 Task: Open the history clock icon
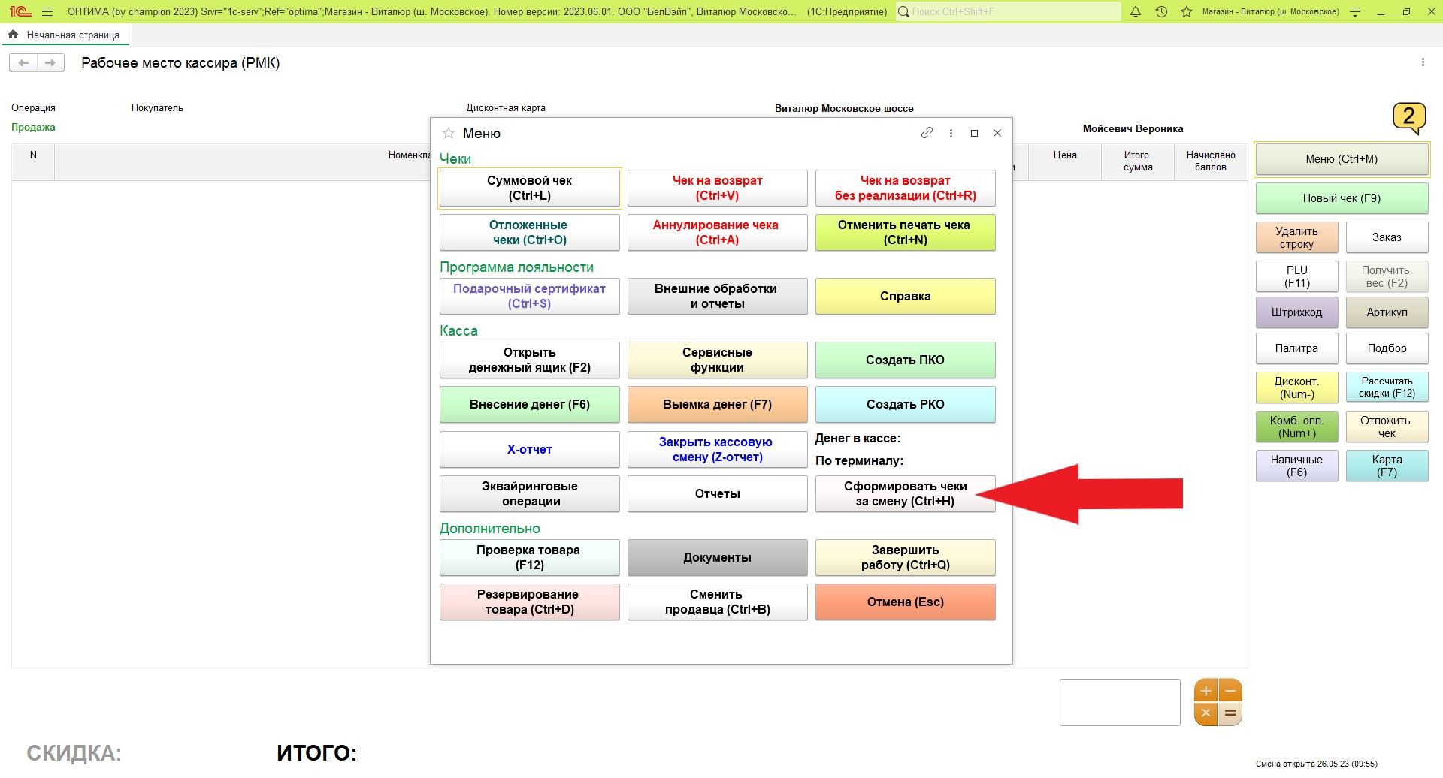(1161, 12)
